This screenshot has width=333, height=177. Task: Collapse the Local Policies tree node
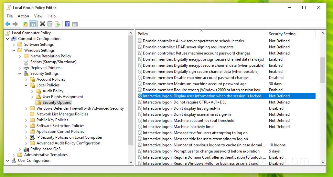(x=26, y=85)
